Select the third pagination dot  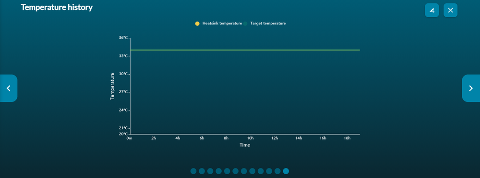(210, 171)
